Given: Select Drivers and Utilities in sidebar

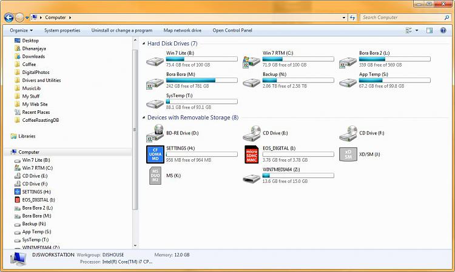Looking at the screenshot, I should point(41,80).
